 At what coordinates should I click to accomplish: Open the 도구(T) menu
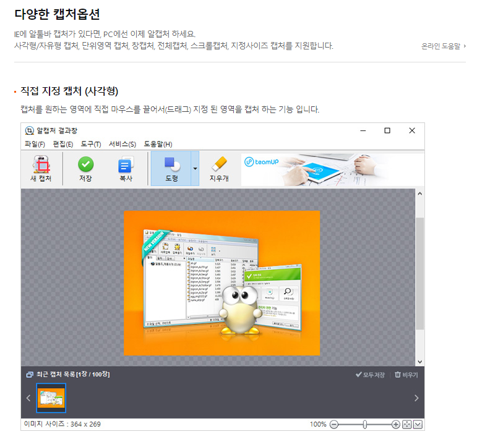click(x=91, y=144)
